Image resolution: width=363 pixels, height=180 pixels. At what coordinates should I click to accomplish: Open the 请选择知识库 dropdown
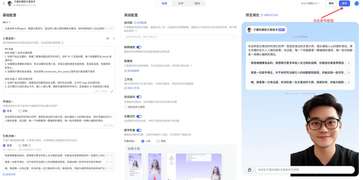tap(180, 37)
